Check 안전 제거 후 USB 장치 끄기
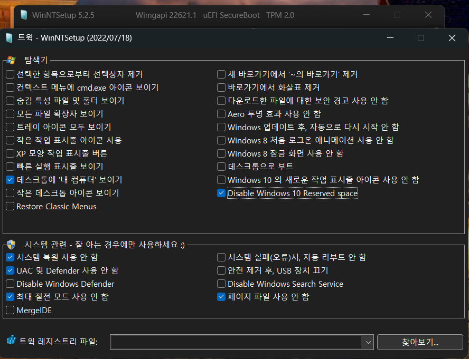This screenshot has height=359, width=469. click(221, 270)
